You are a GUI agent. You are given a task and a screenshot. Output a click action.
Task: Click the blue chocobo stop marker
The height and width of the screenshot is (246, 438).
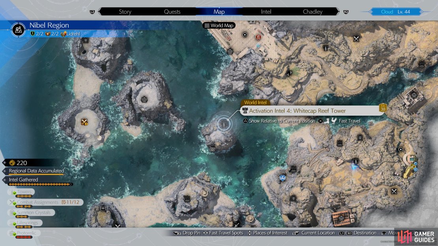(283, 177)
